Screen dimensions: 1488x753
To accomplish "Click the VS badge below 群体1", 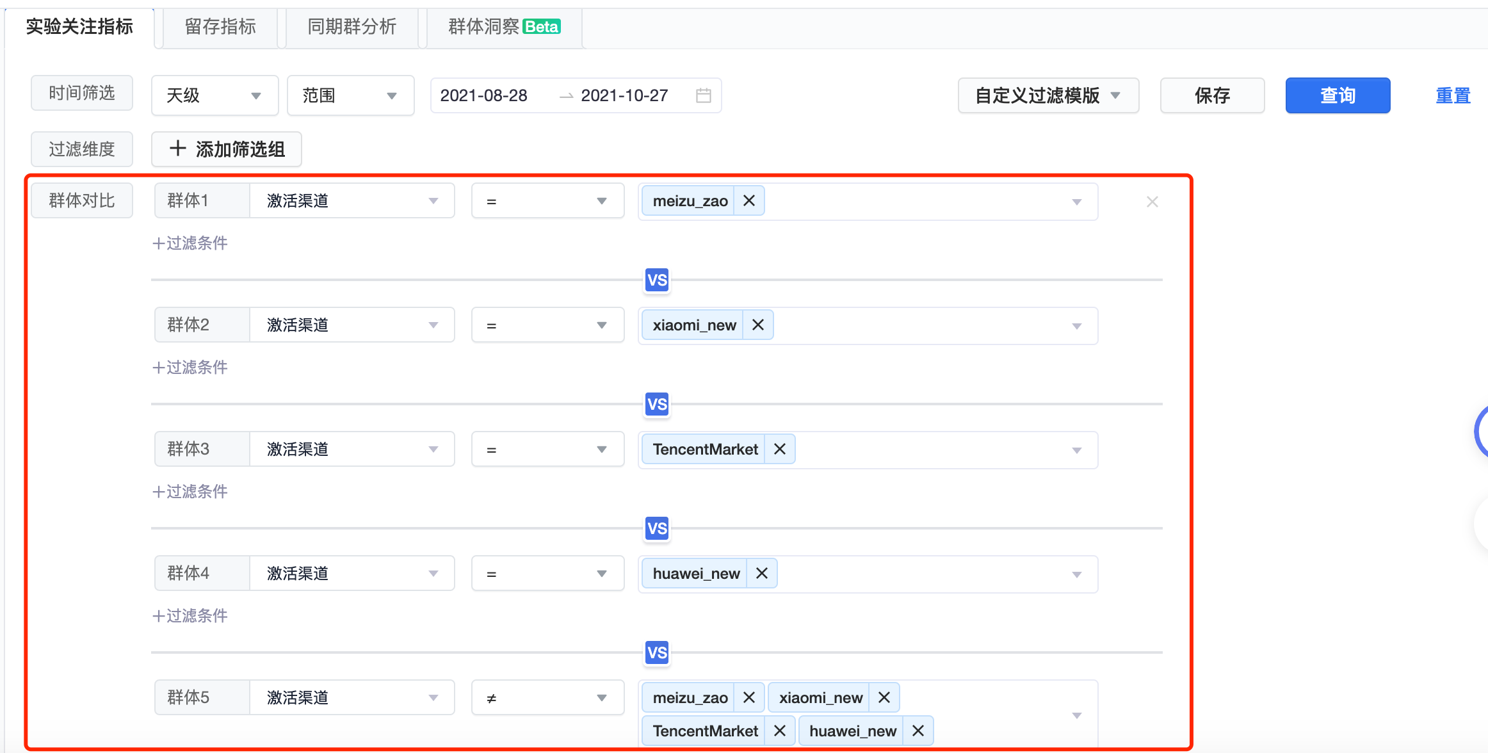I will 658,280.
